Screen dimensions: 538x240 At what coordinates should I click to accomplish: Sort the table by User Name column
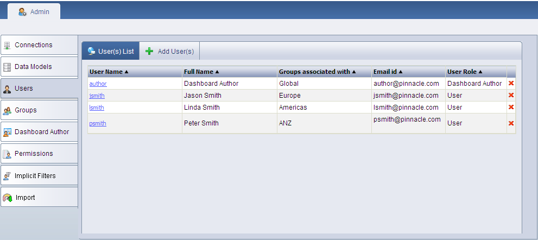pyautogui.click(x=109, y=72)
